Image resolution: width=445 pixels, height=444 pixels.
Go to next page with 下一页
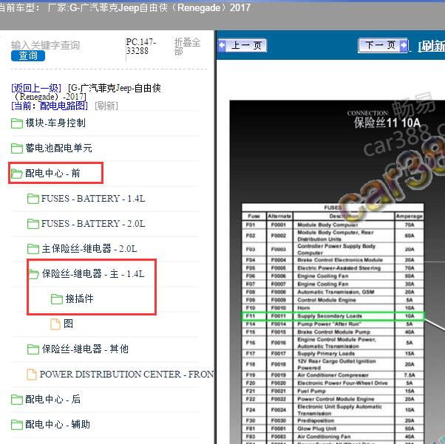[383, 45]
